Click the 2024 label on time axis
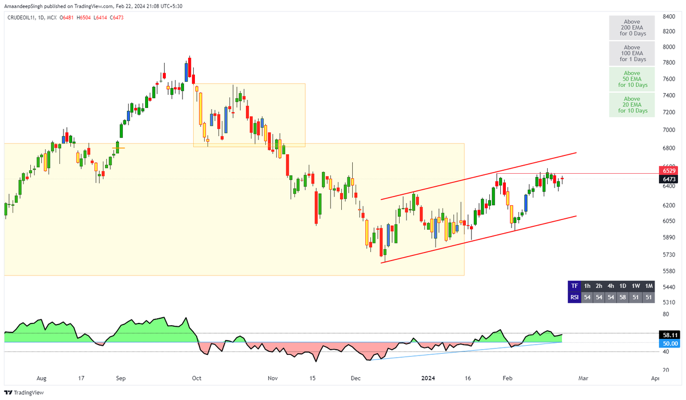Viewport: 686px width, 400px height. point(427,378)
